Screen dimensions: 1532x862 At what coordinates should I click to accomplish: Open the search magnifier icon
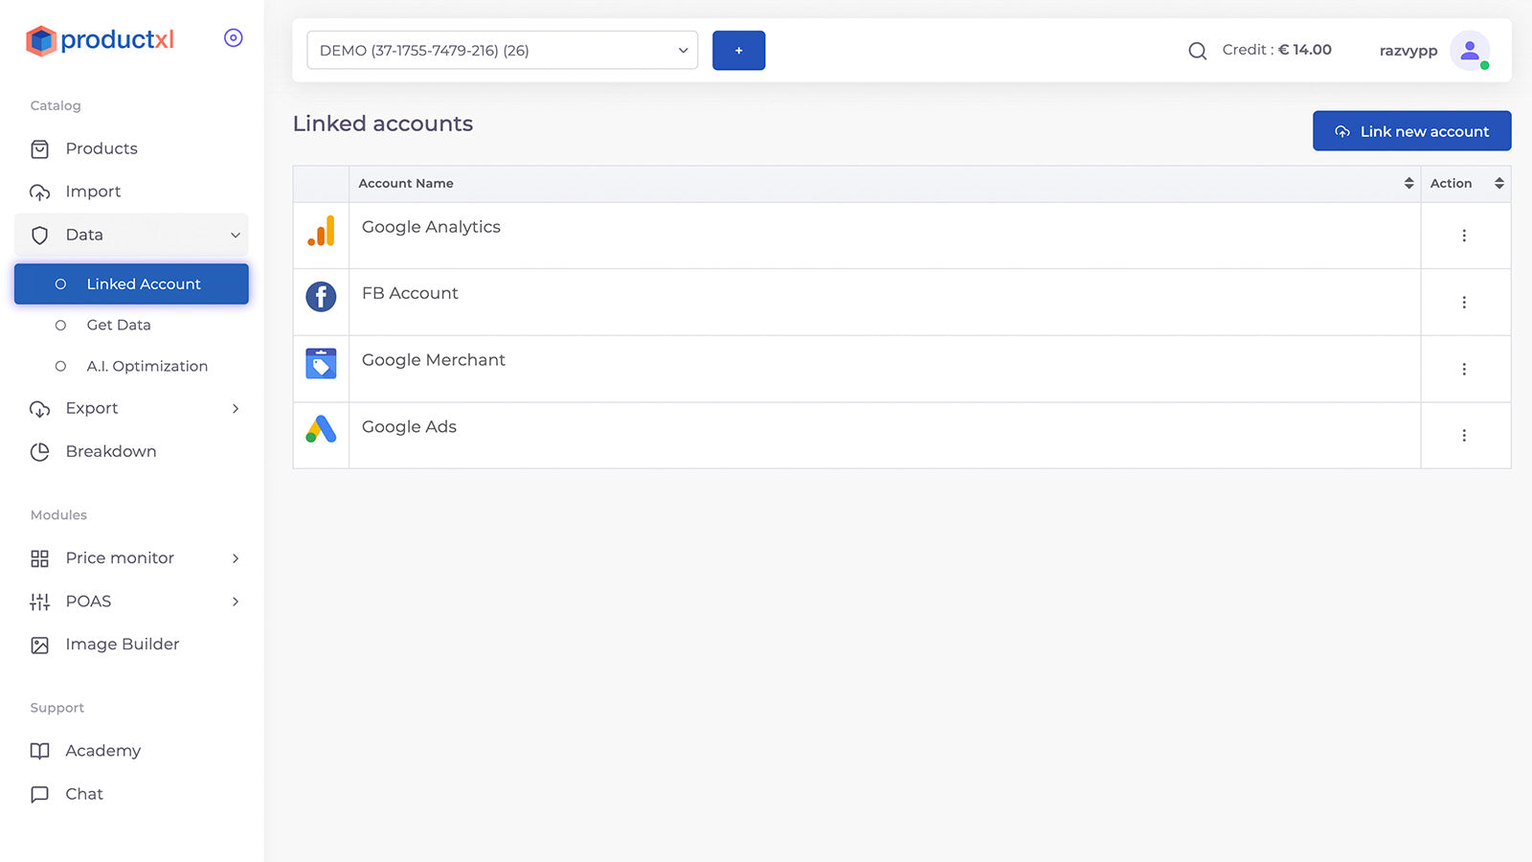click(x=1197, y=51)
